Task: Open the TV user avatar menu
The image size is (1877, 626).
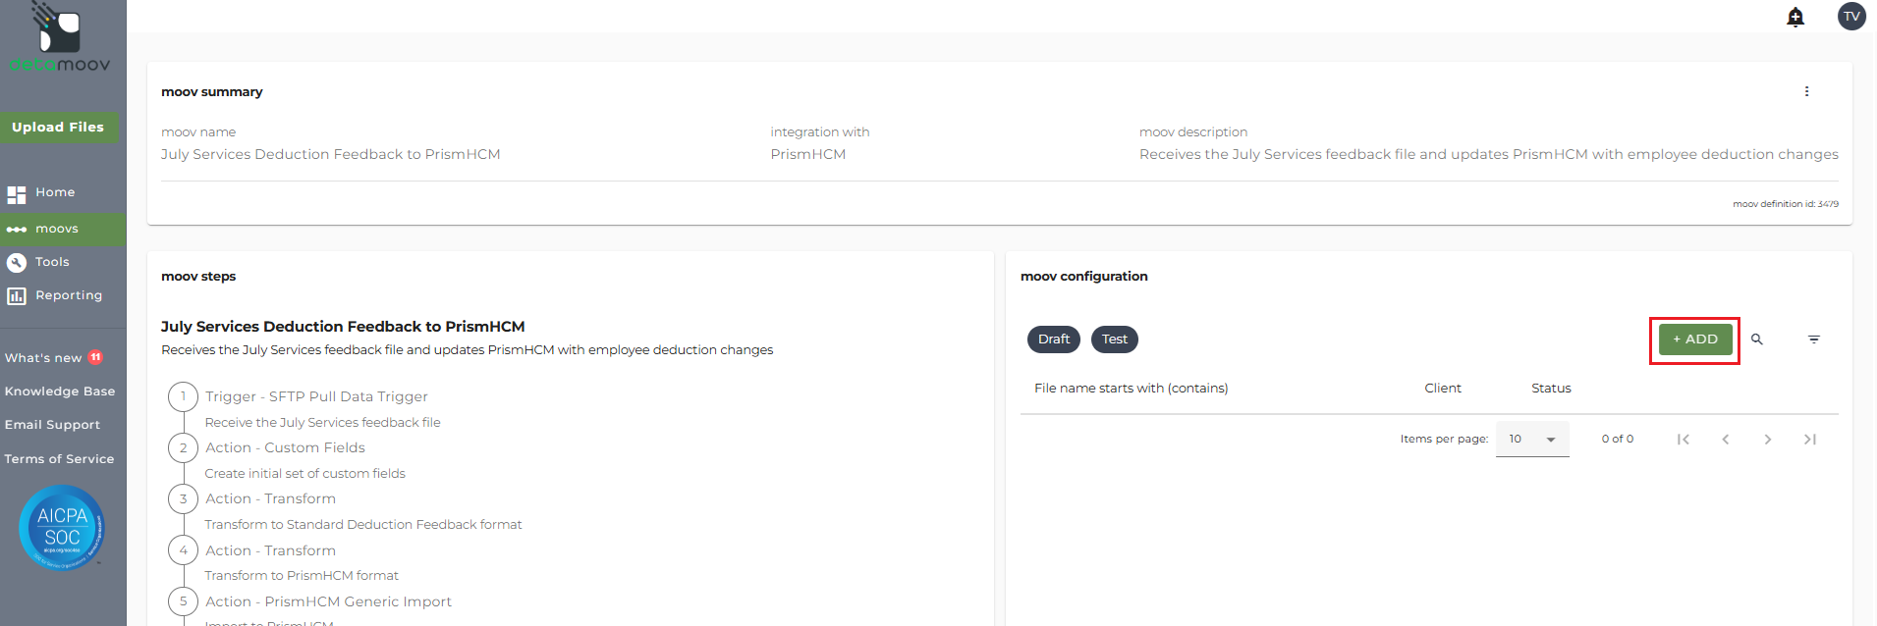Action: 1851,17
